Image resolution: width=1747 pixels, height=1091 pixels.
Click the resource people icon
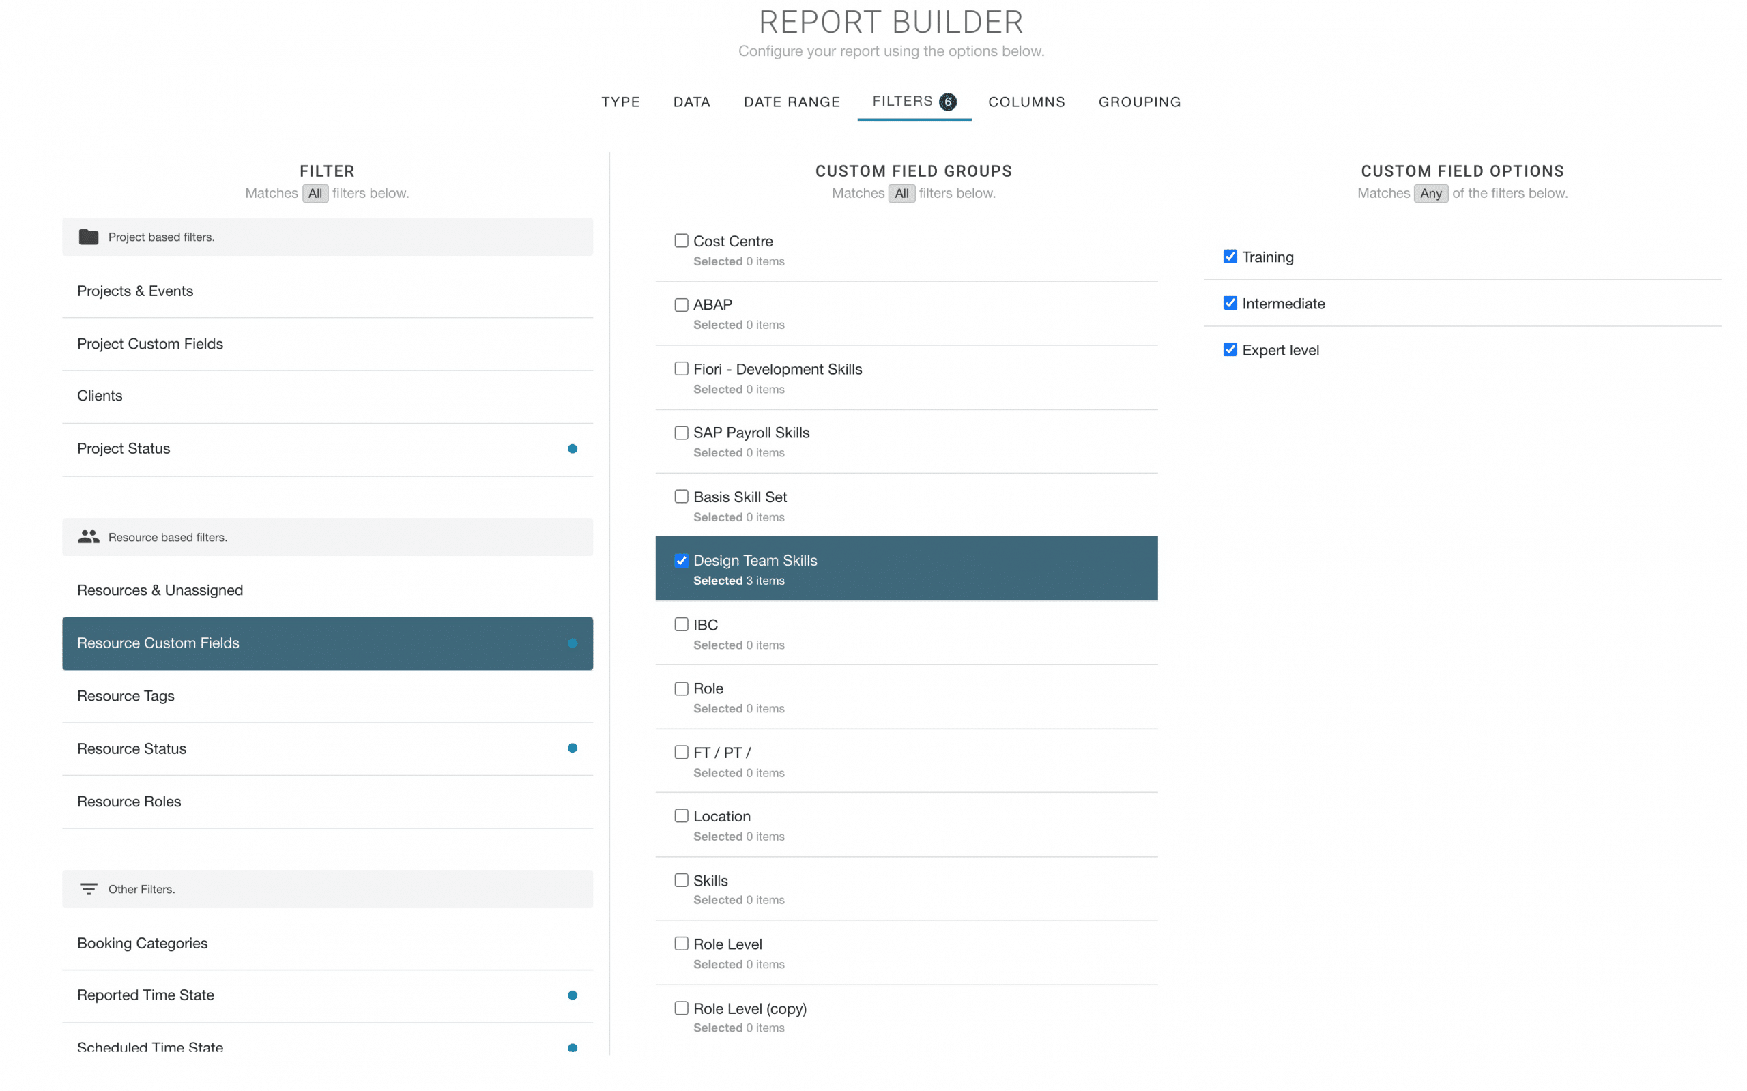coord(89,537)
